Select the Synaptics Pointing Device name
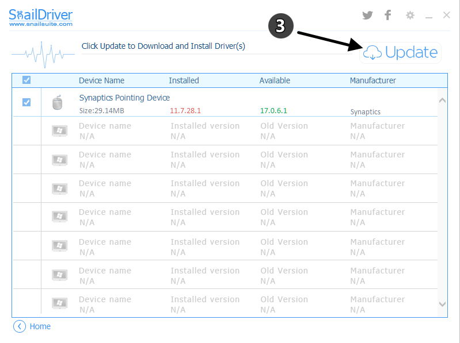The image size is (460, 343). (x=124, y=98)
